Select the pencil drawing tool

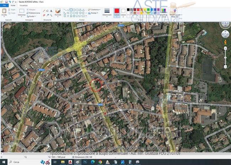click(44, 11)
